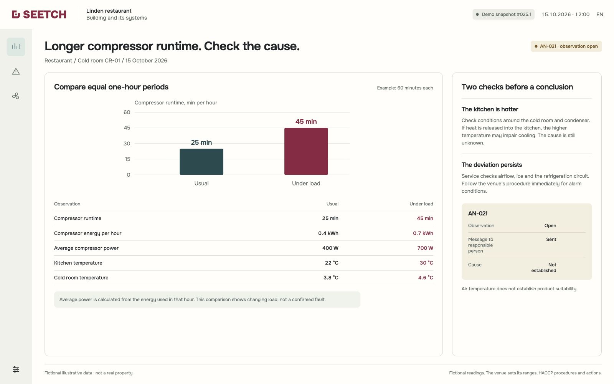The height and width of the screenshot is (384, 614).
Task: Click the Demo snapshot #025.1 chip
Action: click(x=503, y=15)
